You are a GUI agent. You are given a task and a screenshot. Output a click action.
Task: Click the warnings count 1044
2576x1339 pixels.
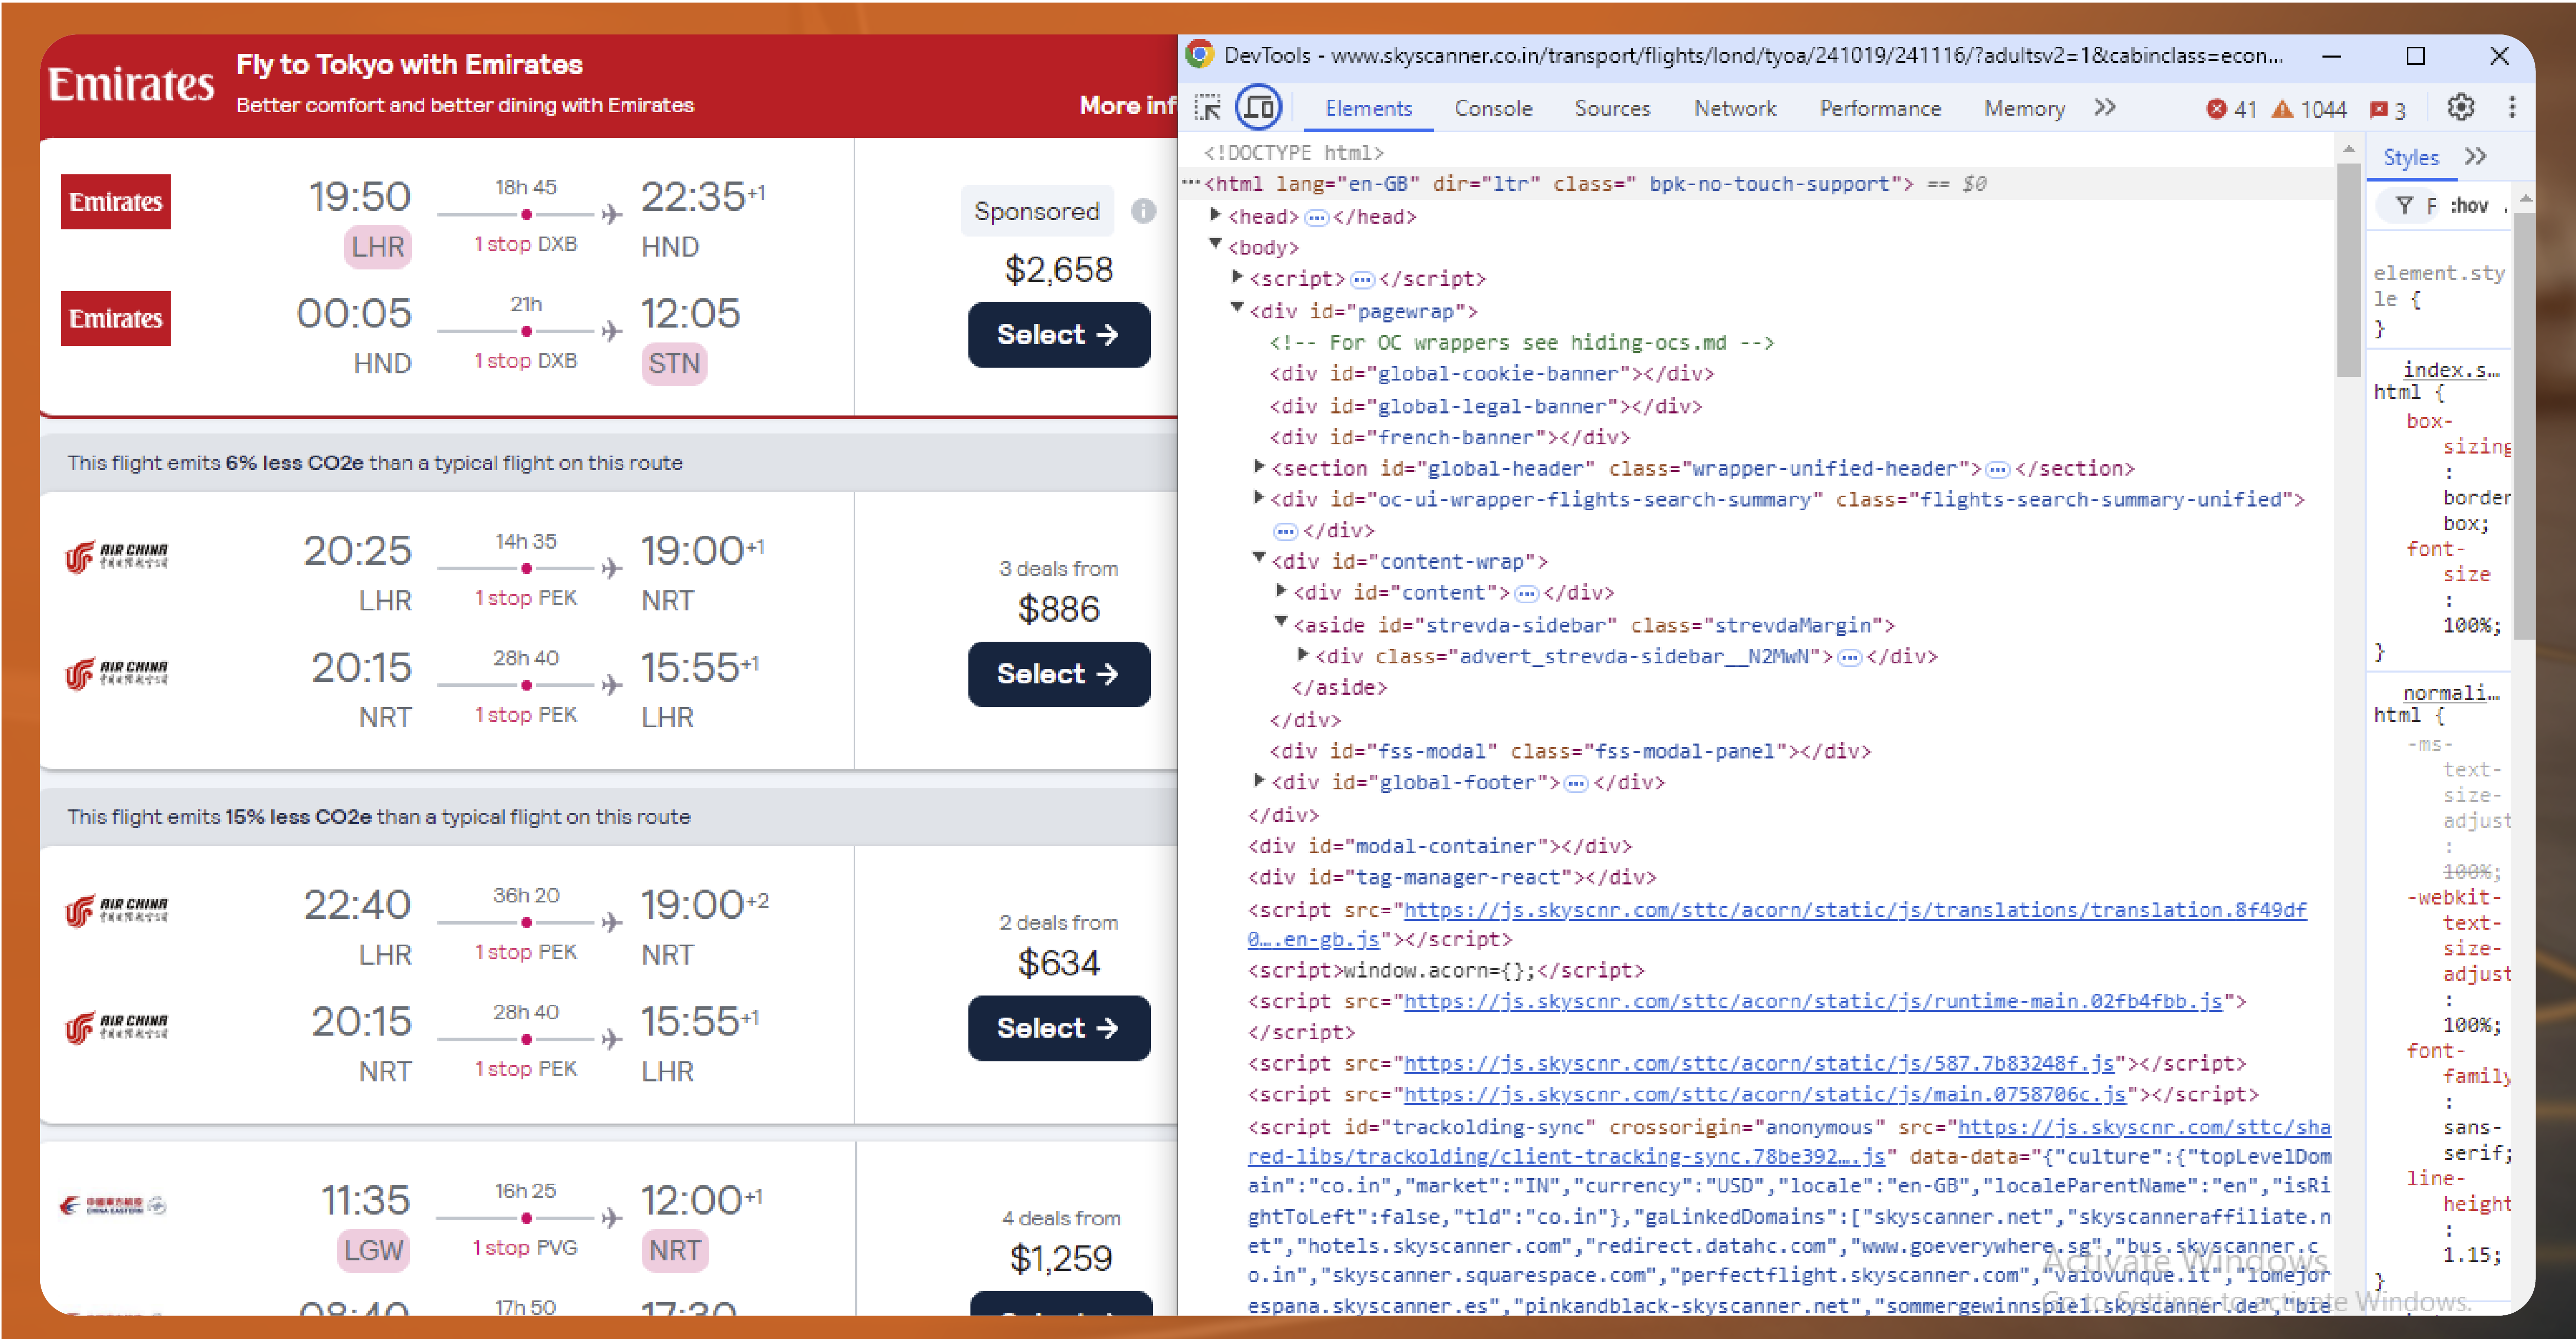[x=2310, y=109]
